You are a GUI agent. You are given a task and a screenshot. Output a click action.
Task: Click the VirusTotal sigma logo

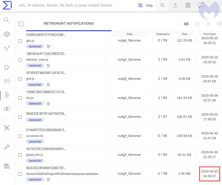tap(7, 6)
